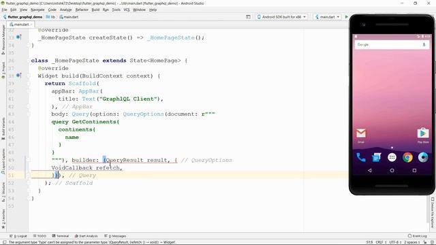436x245 pixels.
Task: Open the Navigate menu
Action: pyautogui.click(x=37, y=10)
